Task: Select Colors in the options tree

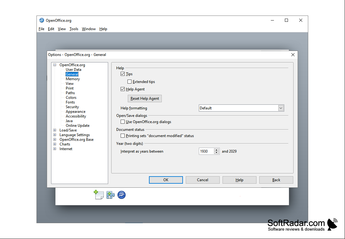Action: tap(71, 98)
